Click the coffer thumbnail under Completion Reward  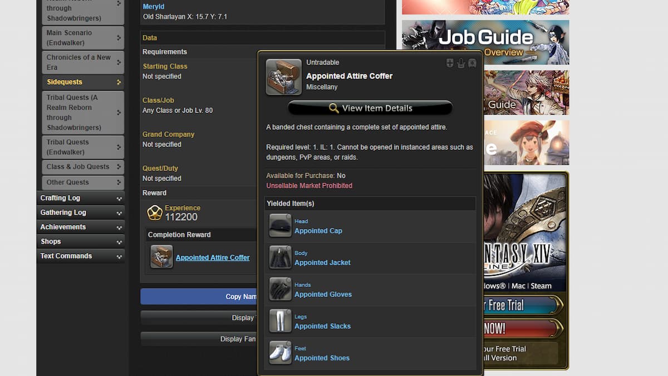tap(161, 257)
